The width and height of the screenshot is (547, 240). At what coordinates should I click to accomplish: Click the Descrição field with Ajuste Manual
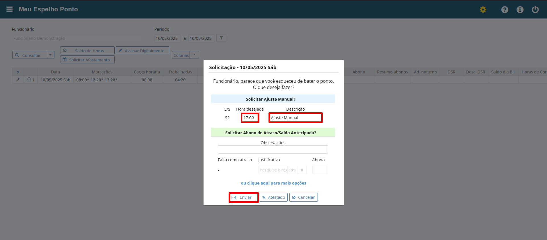point(296,118)
